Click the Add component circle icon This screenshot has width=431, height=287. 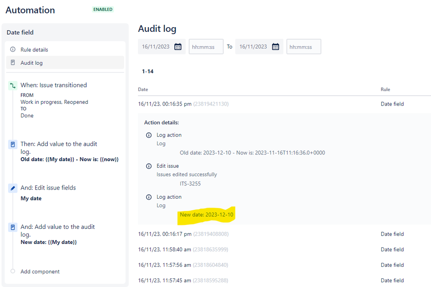pos(13,271)
